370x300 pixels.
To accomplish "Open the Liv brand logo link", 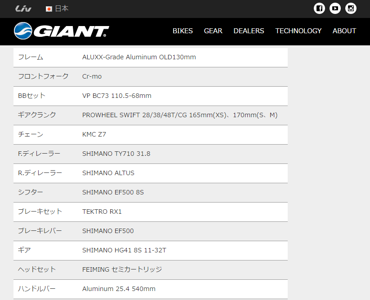I will pos(23,9).
